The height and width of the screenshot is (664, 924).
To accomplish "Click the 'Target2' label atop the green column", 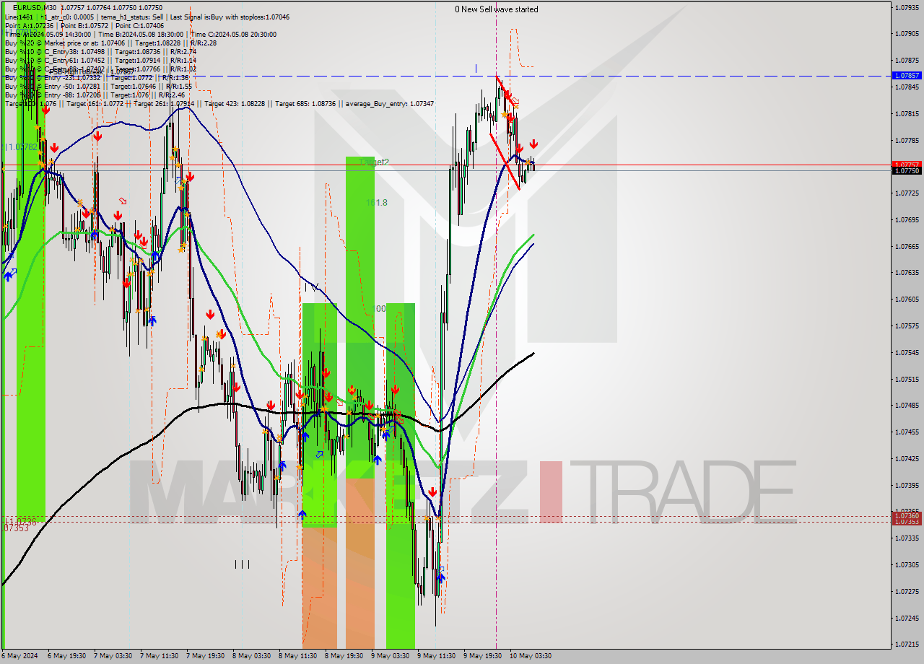I will click(x=375, y=163).
